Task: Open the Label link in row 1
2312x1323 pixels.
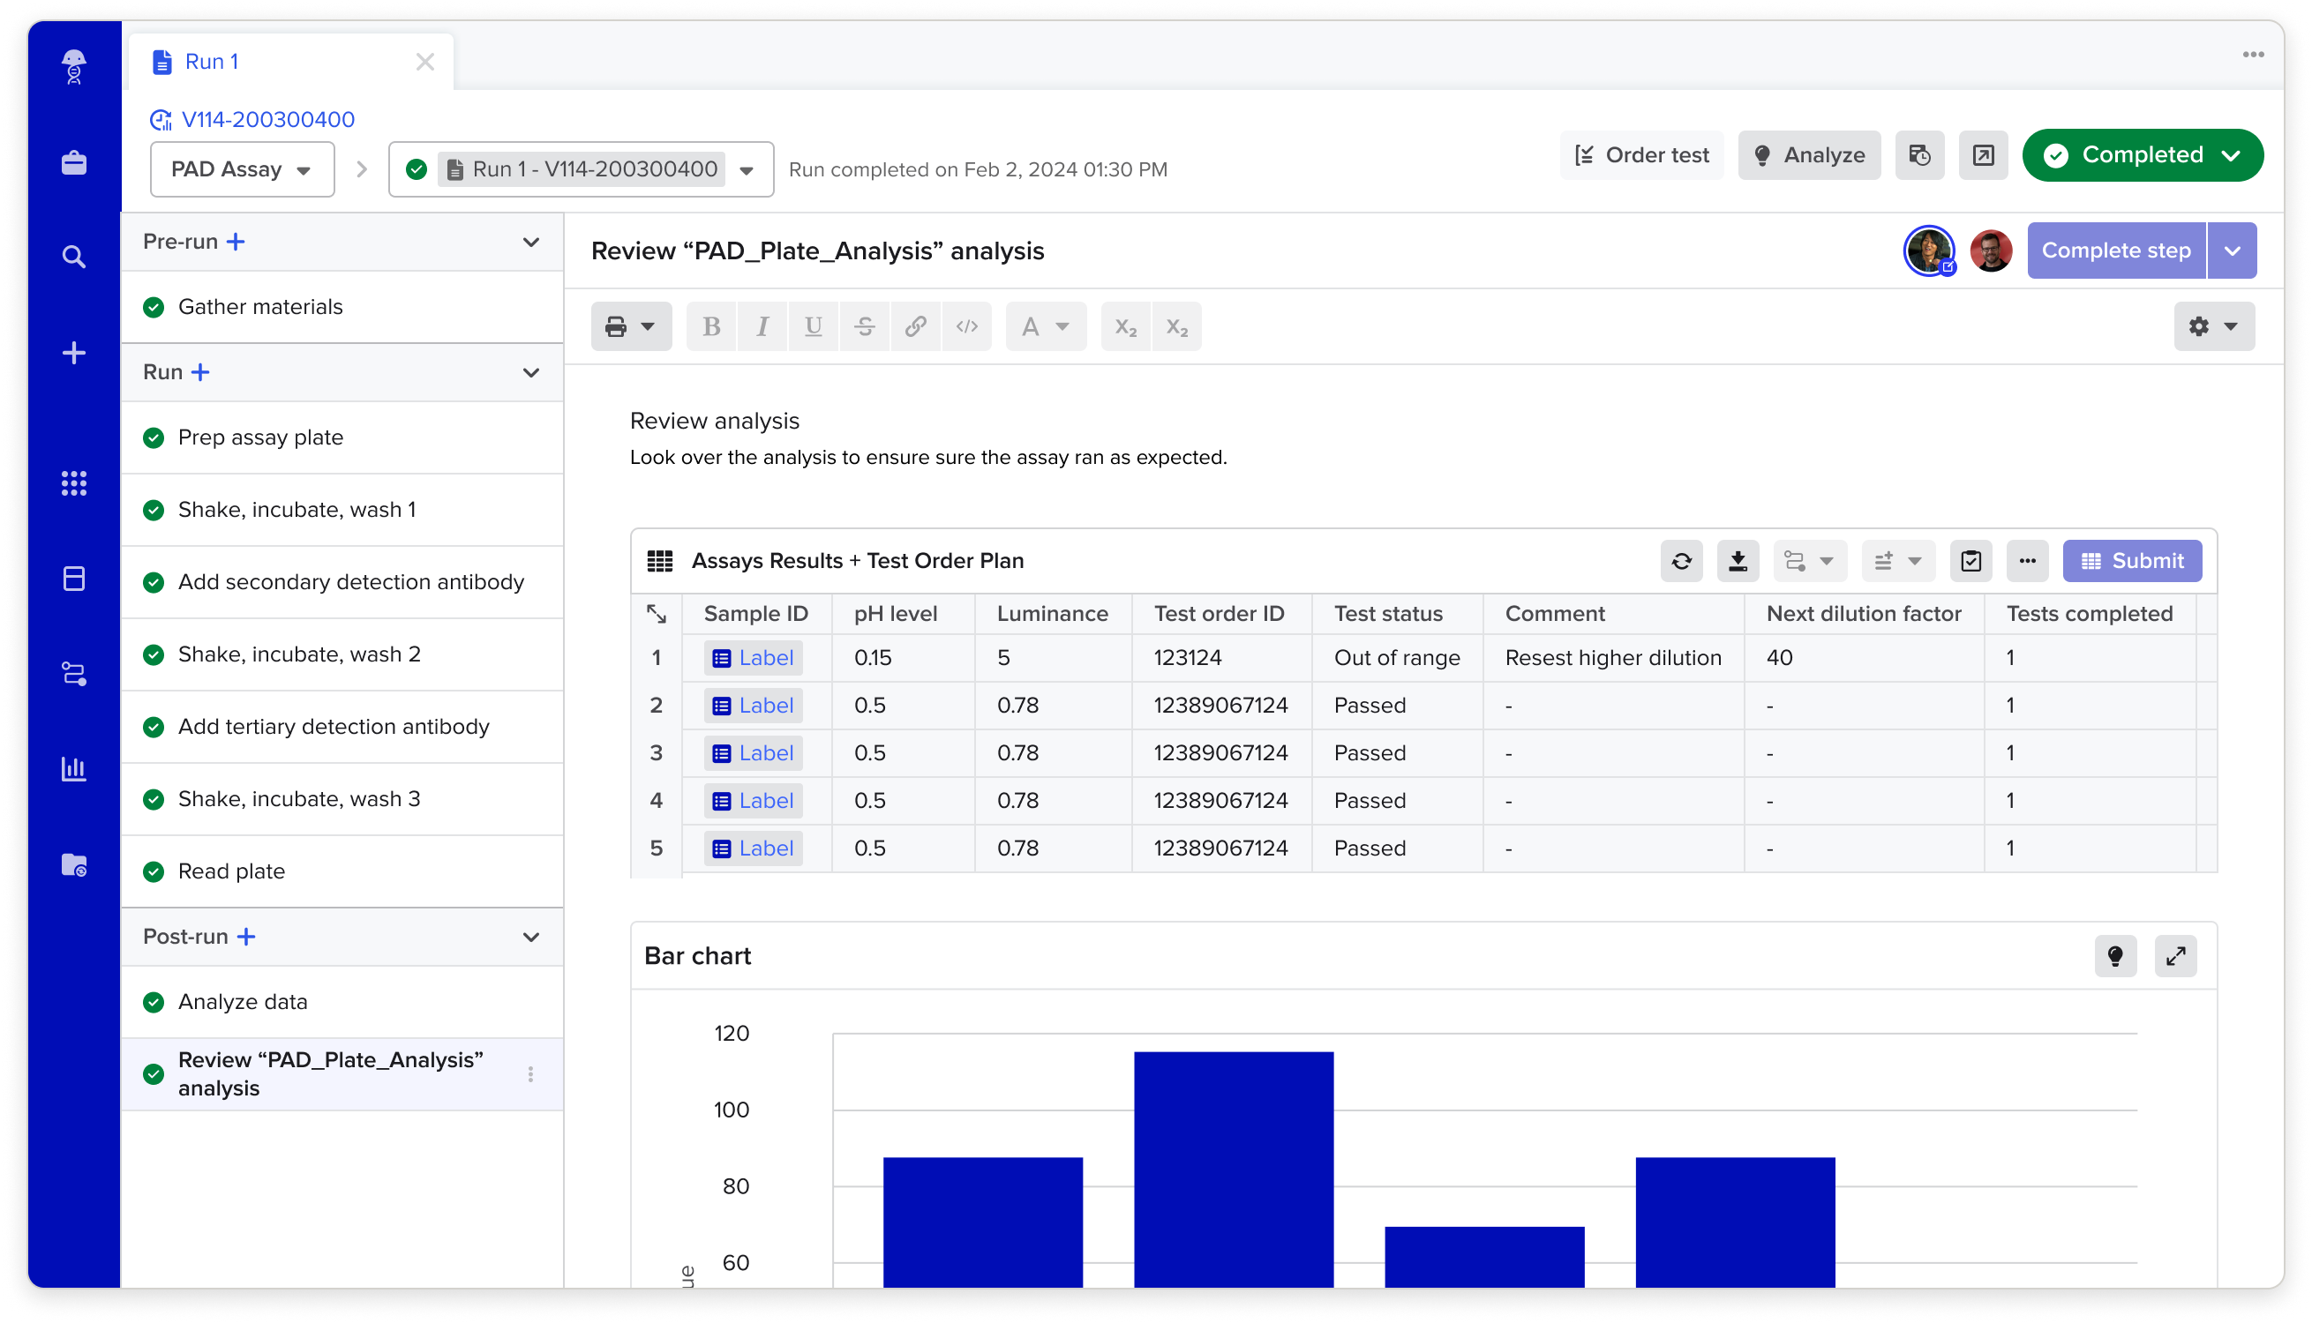Action: (x=754, y=658)
